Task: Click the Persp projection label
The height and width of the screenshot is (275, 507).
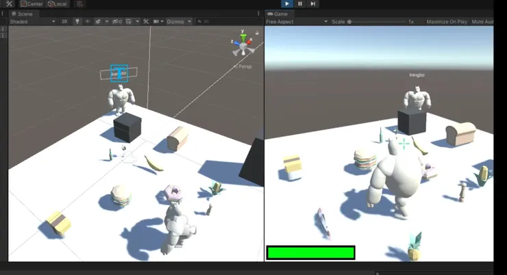Action: (x=245, y=66)
